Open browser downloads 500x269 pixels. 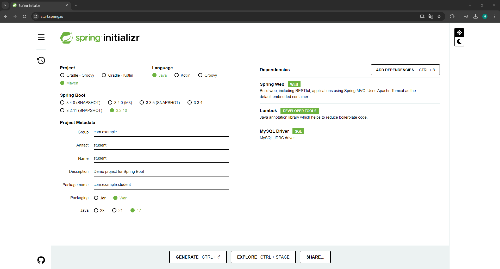pos(476,16)
